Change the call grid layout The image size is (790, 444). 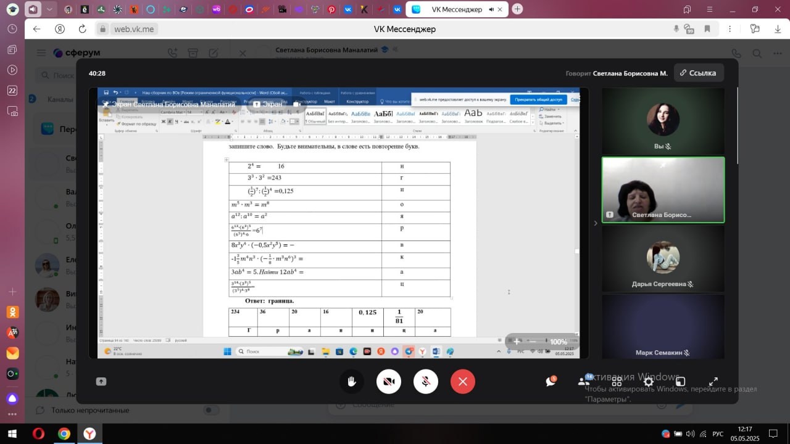(x=617, y=382)
